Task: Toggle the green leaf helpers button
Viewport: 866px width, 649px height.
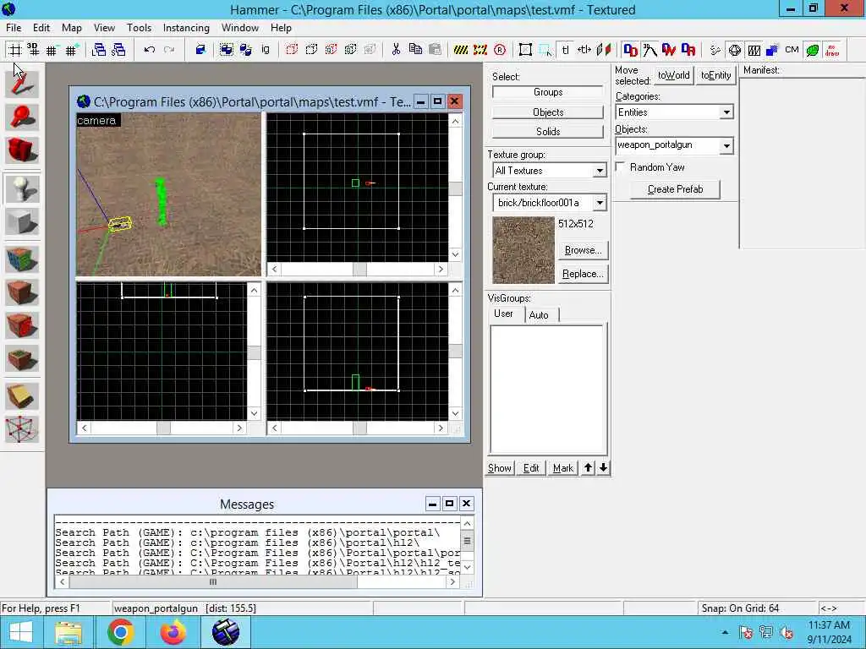Action: click(813, 50)
